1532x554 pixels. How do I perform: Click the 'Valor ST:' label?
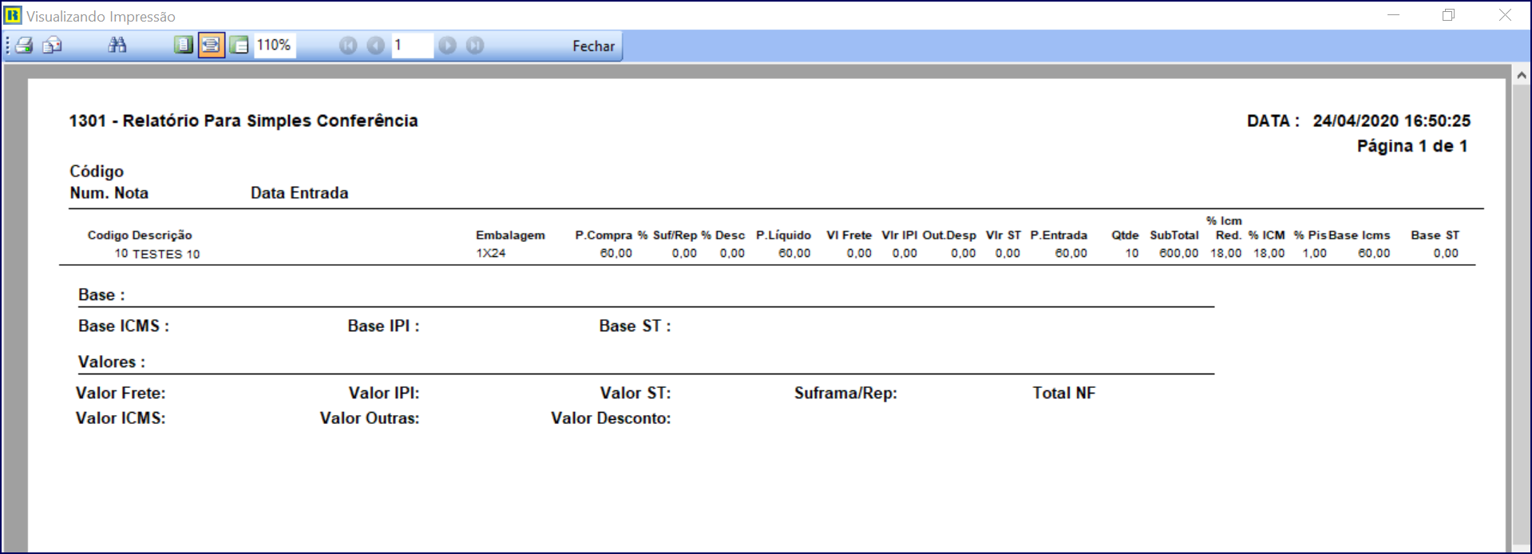635,394
